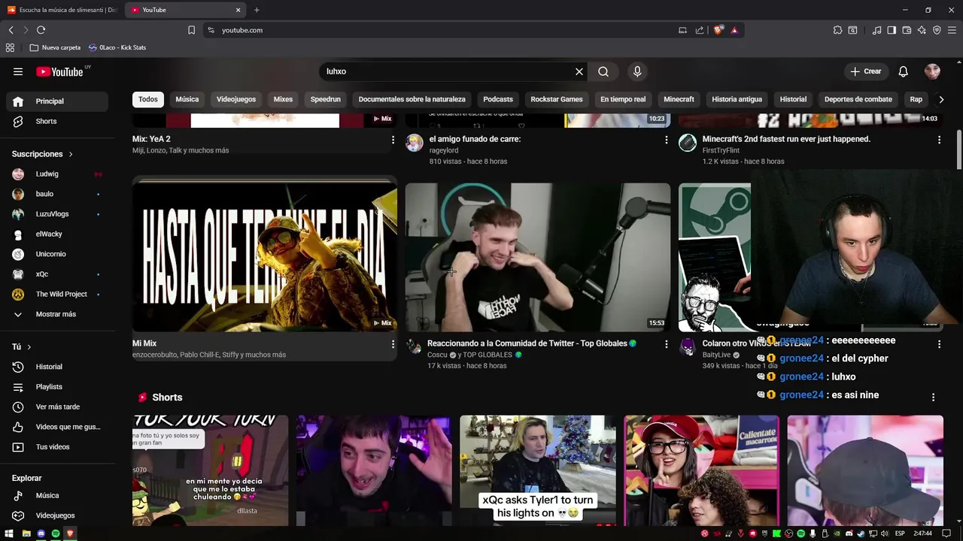Open options menu for Mi Mix
Viewport: 963px width, 541px height.
pos(393,344)
